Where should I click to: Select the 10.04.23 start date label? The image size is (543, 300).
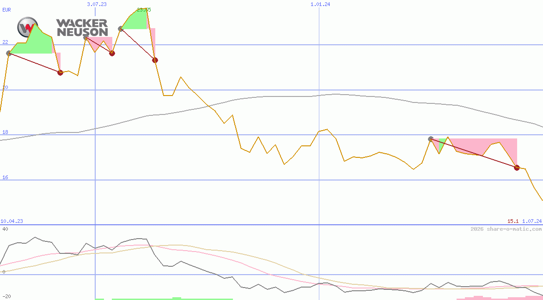click(x=12, y=221)
